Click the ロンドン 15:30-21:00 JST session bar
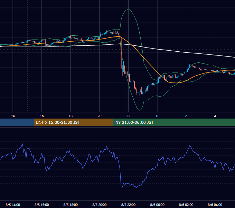 [x=73, y=122]
